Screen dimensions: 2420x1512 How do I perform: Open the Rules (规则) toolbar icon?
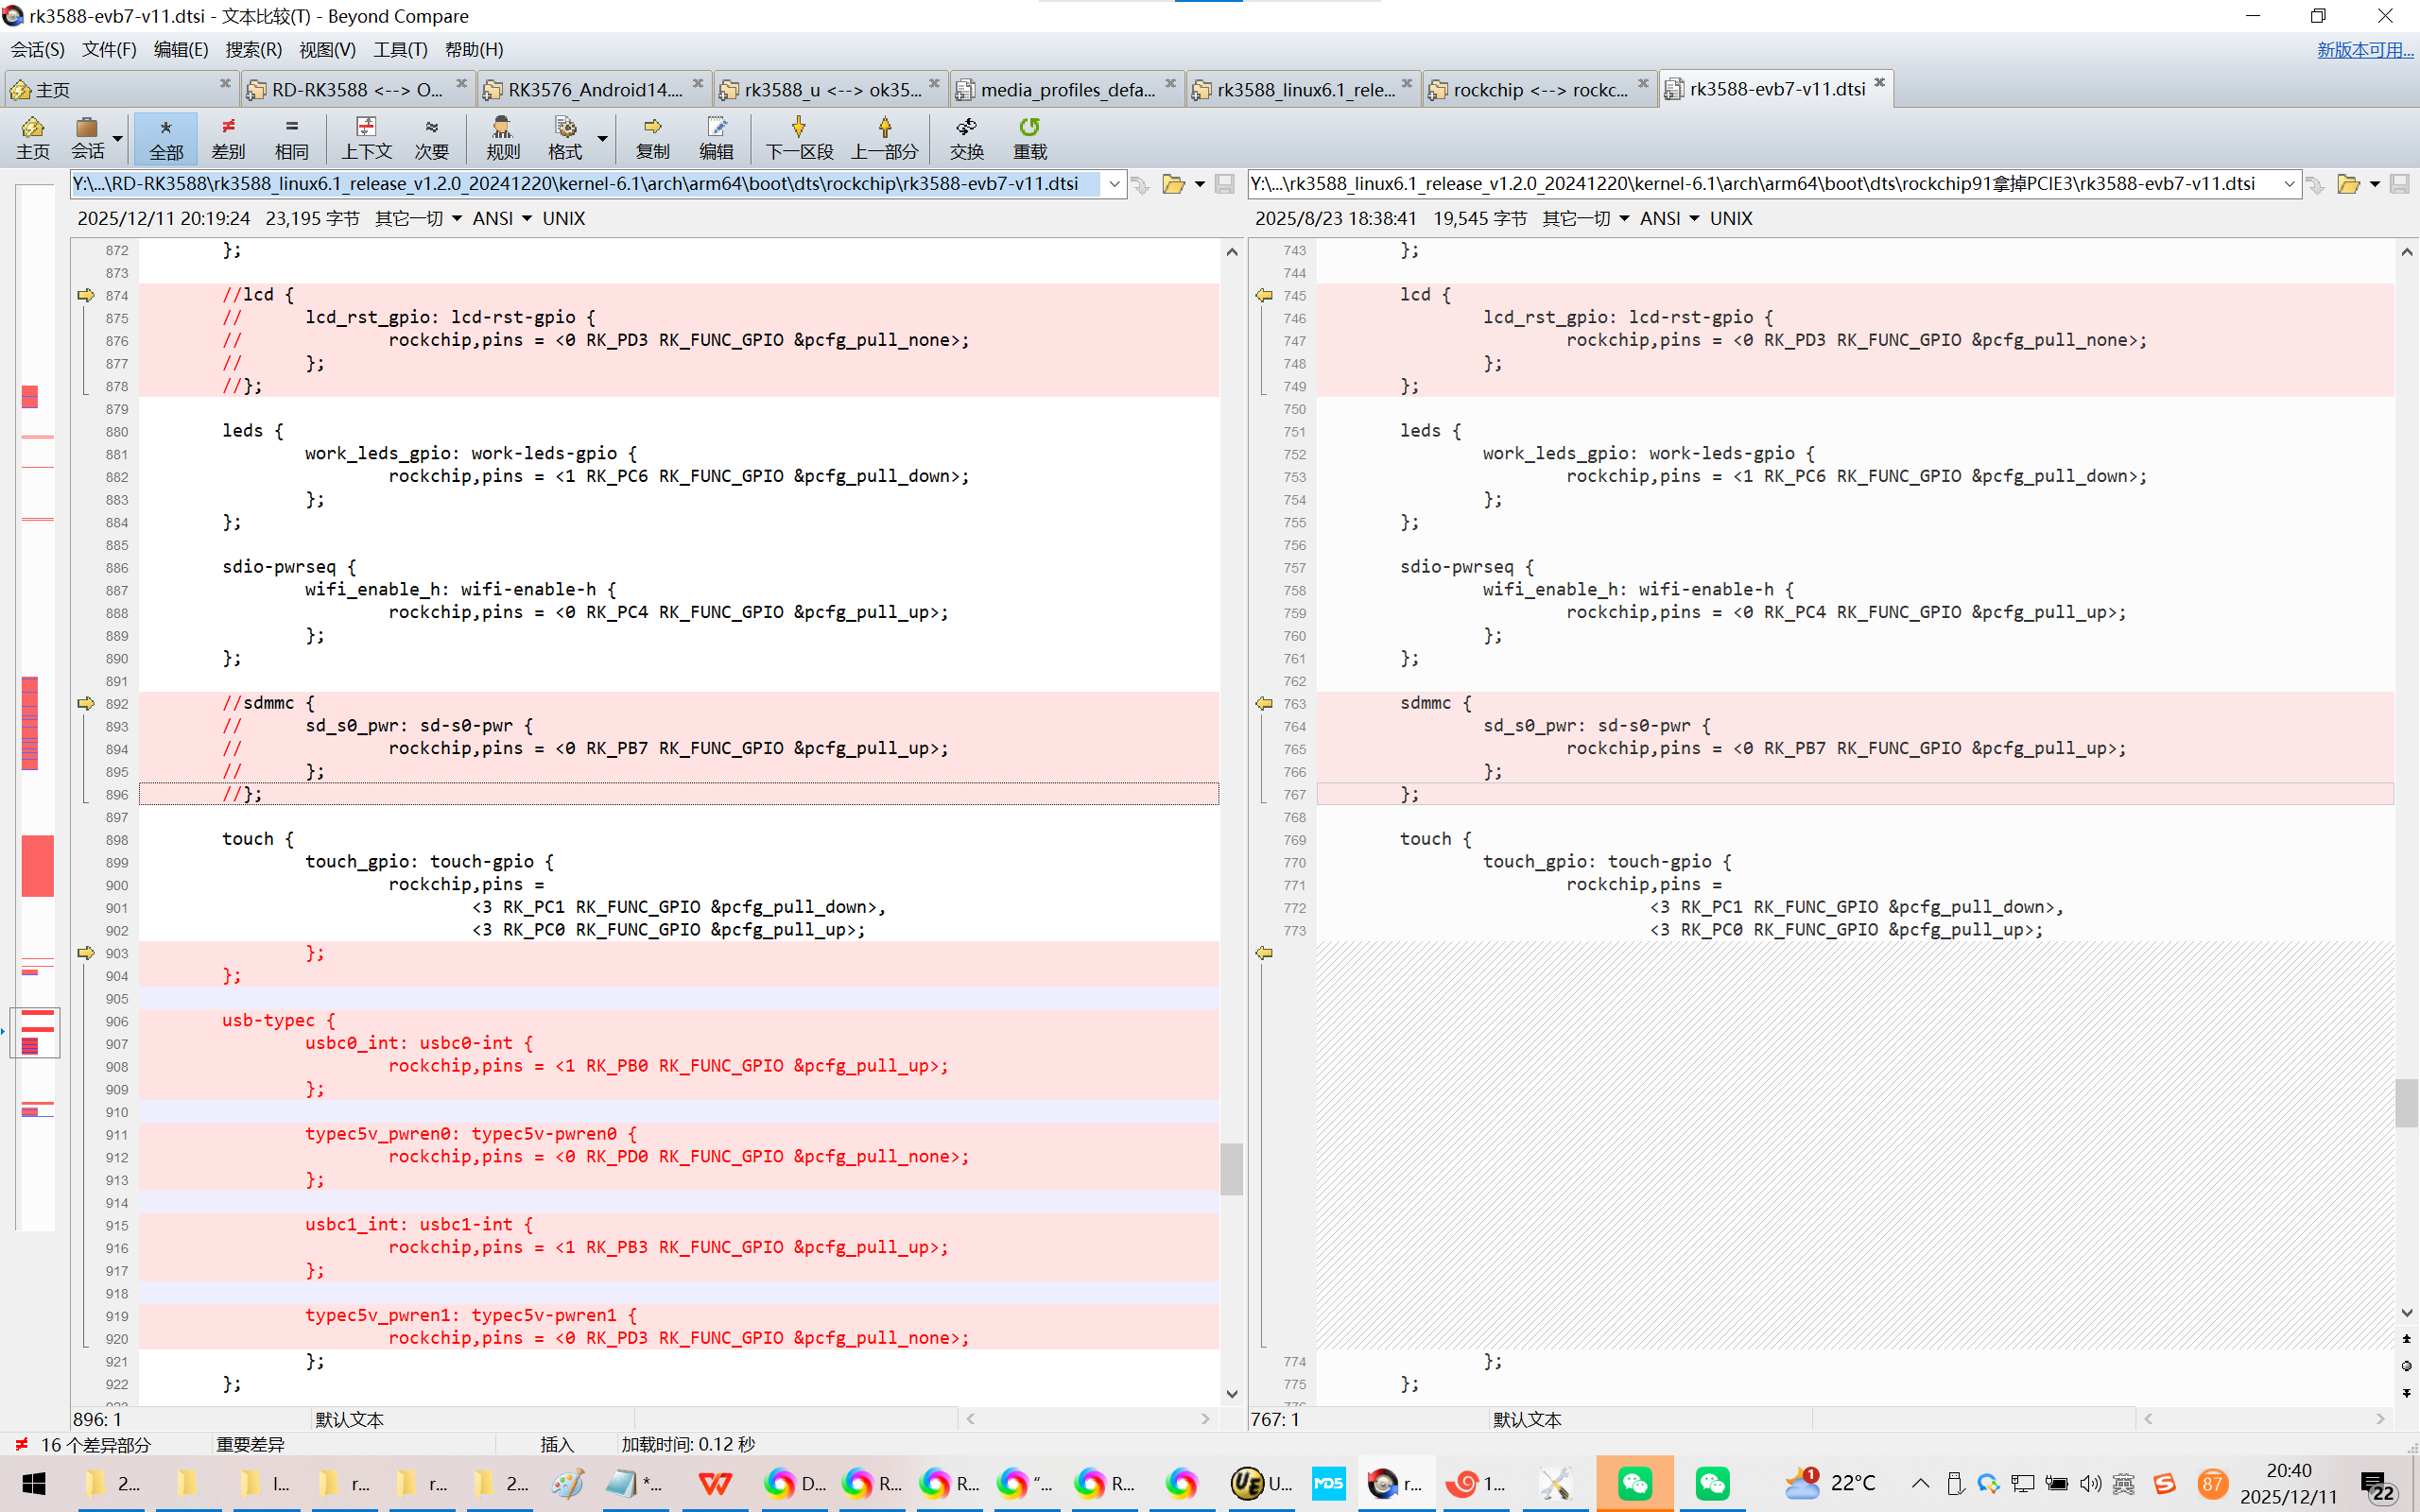pyautogui.click(x=502, y=137)
